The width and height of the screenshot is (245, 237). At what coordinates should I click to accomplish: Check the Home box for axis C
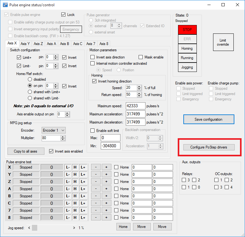(x=116, y=203)
